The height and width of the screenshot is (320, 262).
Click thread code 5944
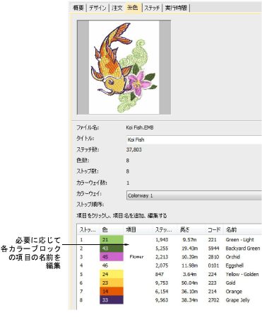[x=213, y=248]
